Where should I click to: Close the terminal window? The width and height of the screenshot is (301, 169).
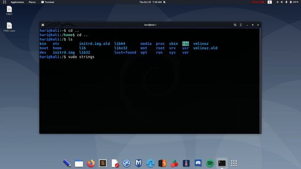[x=258, y=25]
